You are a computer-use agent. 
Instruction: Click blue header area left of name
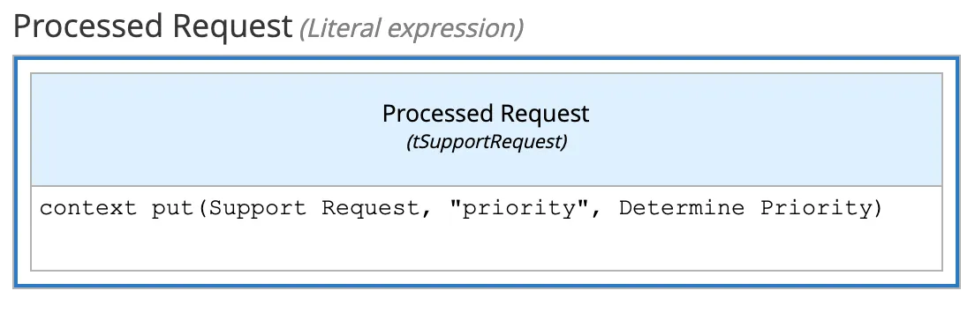point(205,130)
